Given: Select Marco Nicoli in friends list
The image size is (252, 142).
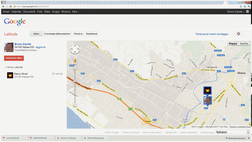Looking at the screenshot, I should [35, 75].
